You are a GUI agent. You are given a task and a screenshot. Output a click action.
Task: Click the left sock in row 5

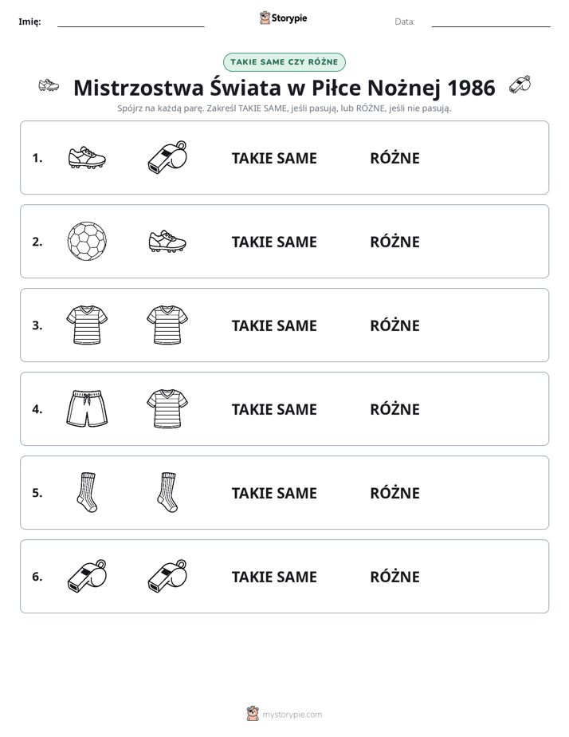[87, 493]
